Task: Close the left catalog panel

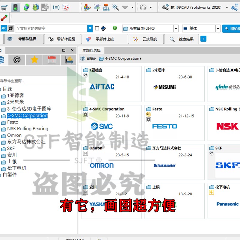Action: [72, 50]
